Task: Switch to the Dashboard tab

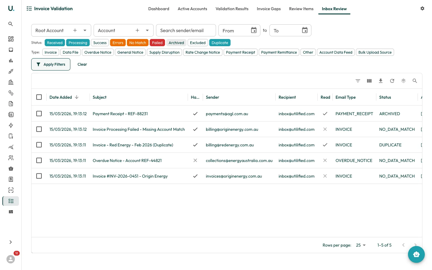Action: [x=159, y=9]
